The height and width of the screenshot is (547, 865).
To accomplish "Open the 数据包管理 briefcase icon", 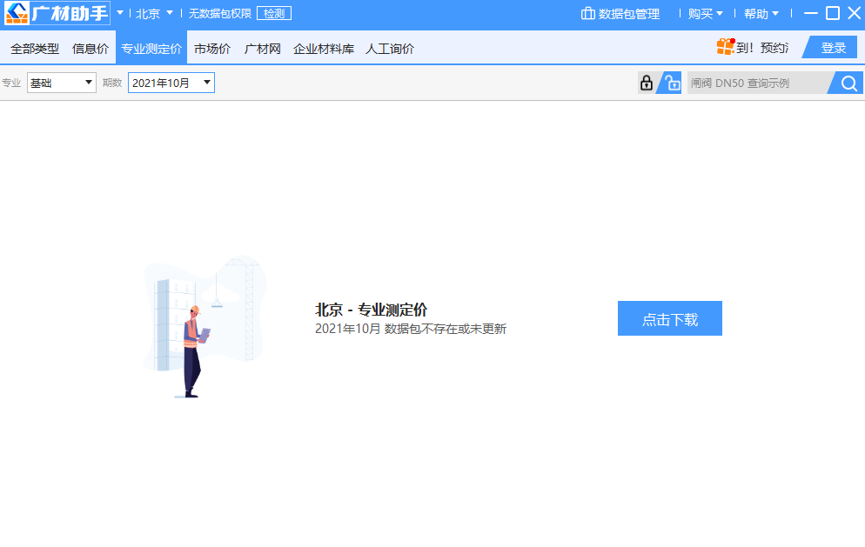I will 588,14.
